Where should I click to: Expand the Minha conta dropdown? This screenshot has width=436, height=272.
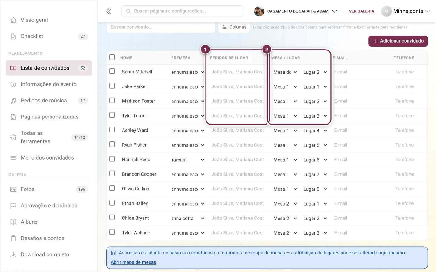(x=405, y=11)
